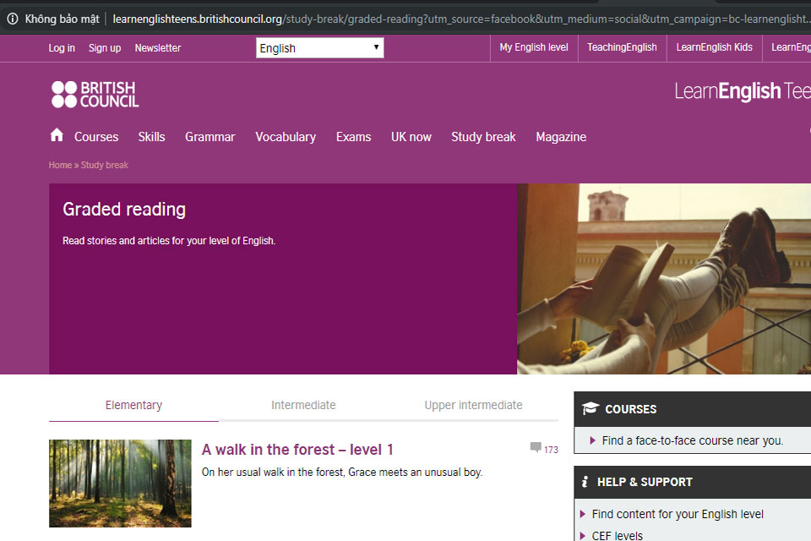Click the reading banner photo

coord(664,278)
